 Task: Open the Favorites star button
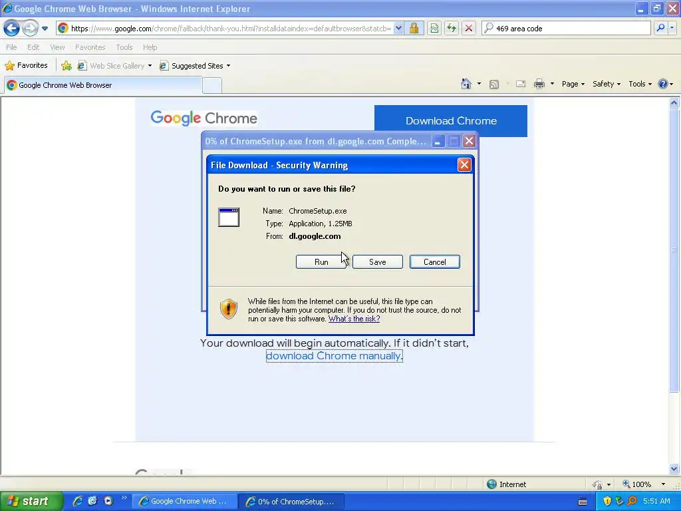pyautogui.click(x=26, y=66)
